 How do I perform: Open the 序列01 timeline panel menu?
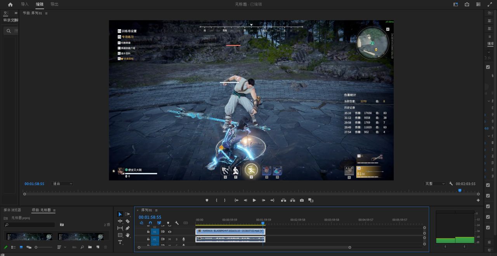click(156, 210)
